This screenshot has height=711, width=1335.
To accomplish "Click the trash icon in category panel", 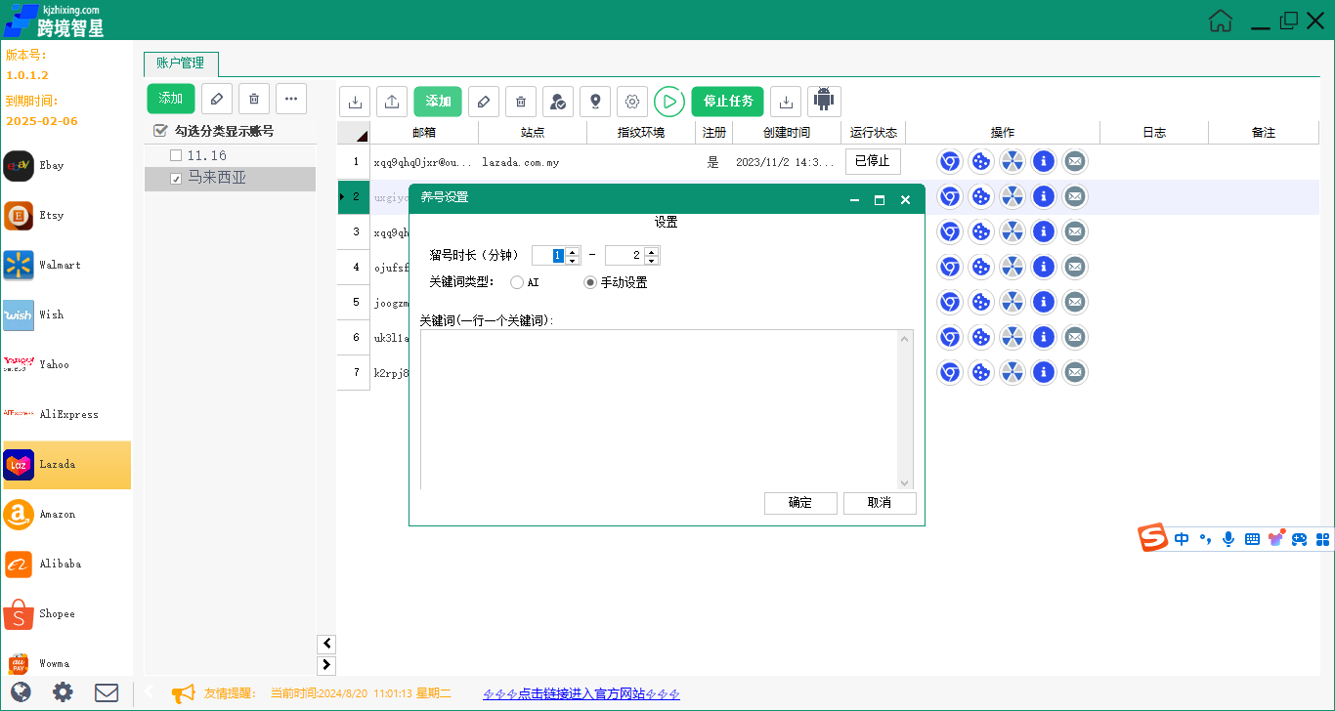I will coord(254,99).
